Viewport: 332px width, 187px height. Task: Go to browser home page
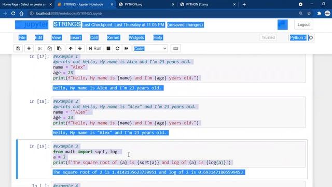pyautogui.click(x=21, y=14)
